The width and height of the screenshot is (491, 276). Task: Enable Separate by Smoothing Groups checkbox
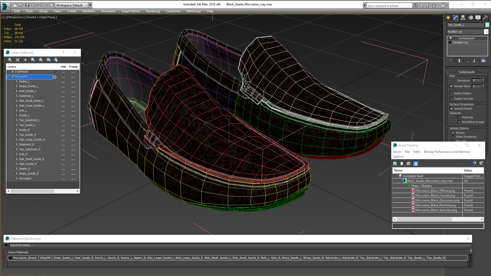tap(459, 122)
